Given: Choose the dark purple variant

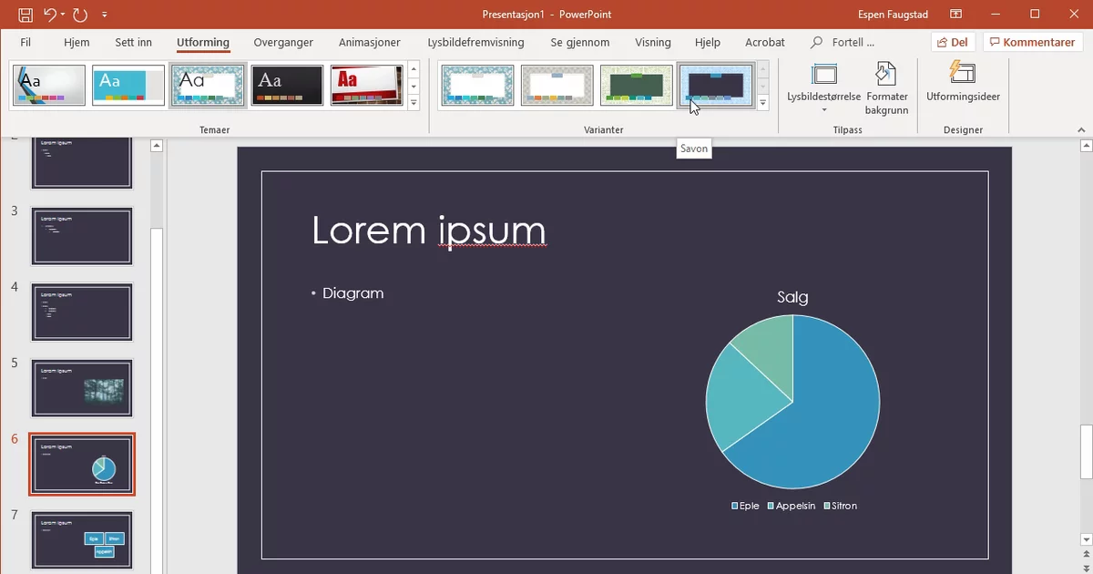Looking at the screenshot, I should (x=716, y=86).
